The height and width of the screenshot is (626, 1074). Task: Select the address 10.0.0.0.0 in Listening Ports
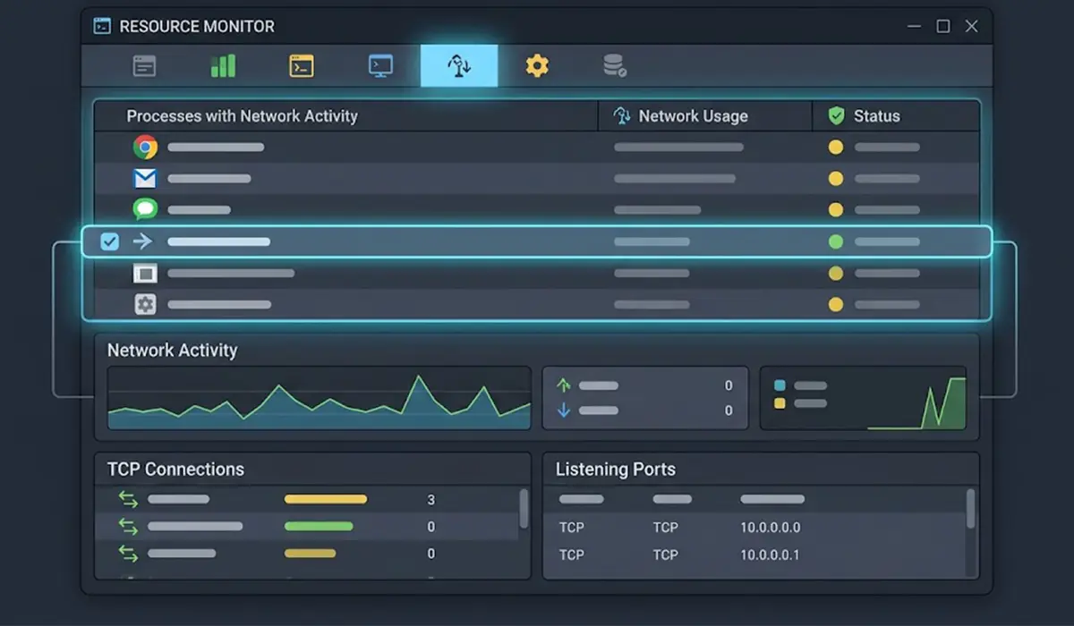tap(771, 528)
